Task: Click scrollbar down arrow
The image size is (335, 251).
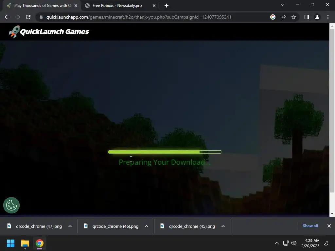Action: click(x=332, y=214)
